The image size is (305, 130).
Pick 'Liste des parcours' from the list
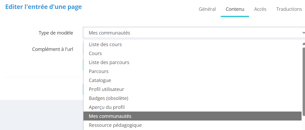(109, 62)
